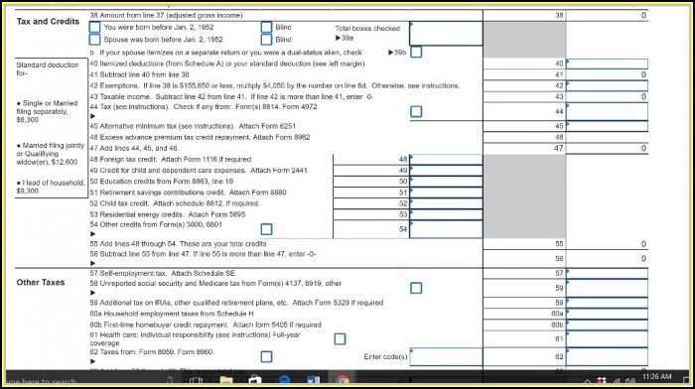The height and width of the screenshot is (389, 695).
Task: Click 'Head of household, $9,300' note
Action: (x=50, y=187)
